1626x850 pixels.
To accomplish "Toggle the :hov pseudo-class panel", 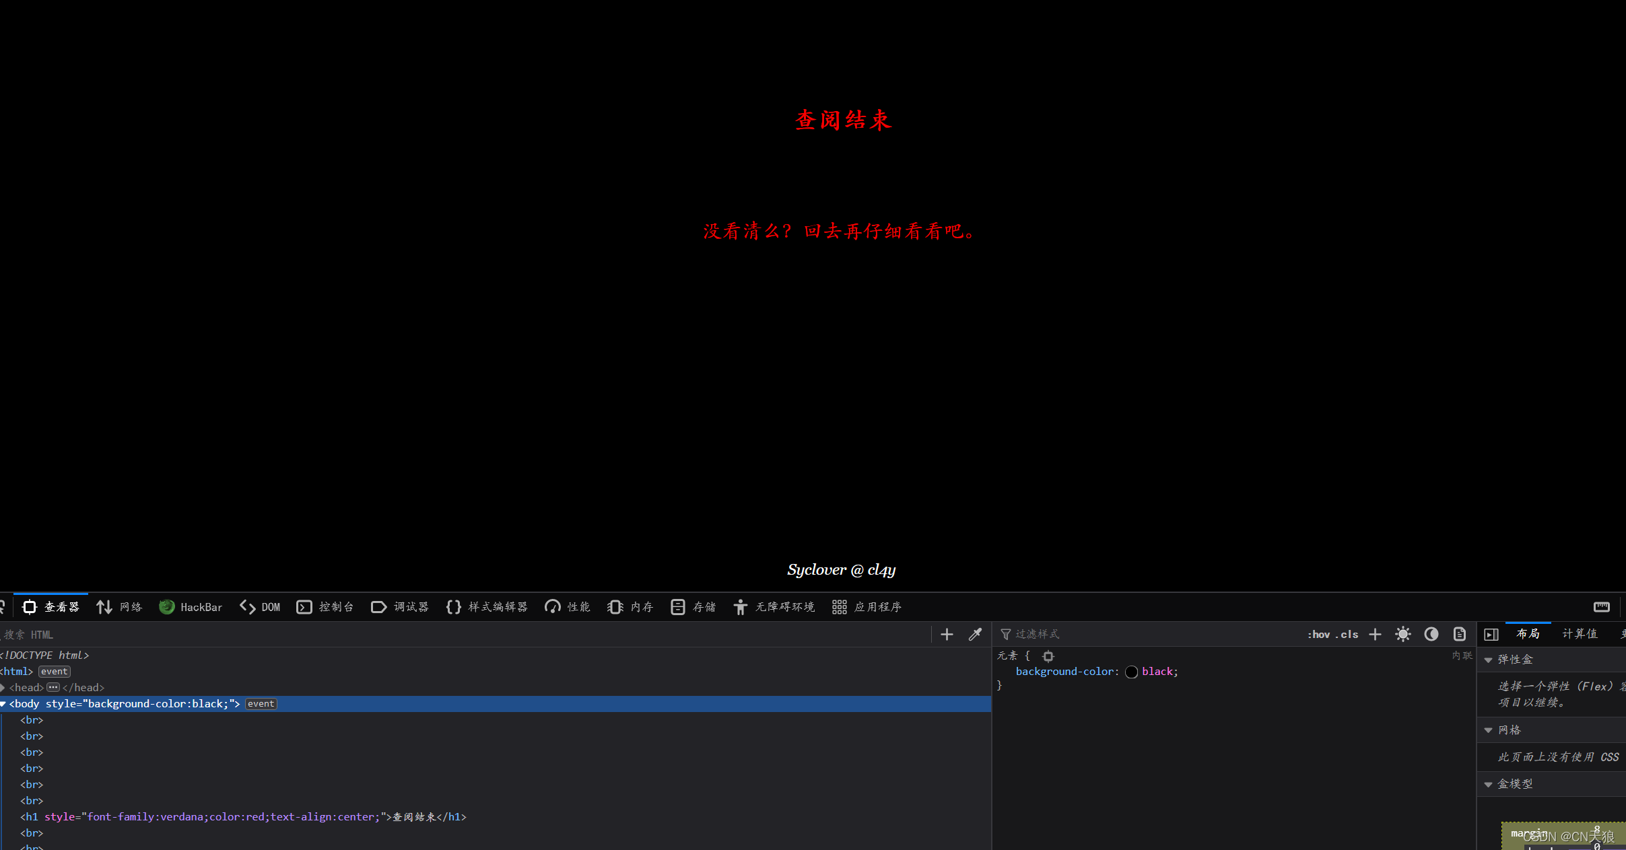I will [x=1319, y=635].
